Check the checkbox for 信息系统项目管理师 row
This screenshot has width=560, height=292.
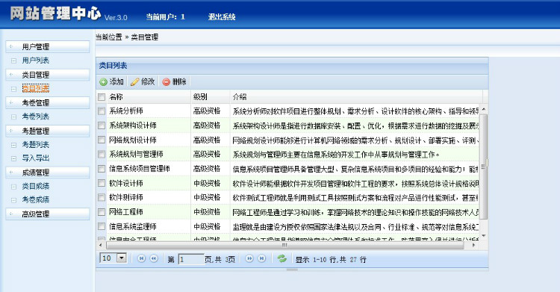tap(102, 169)
